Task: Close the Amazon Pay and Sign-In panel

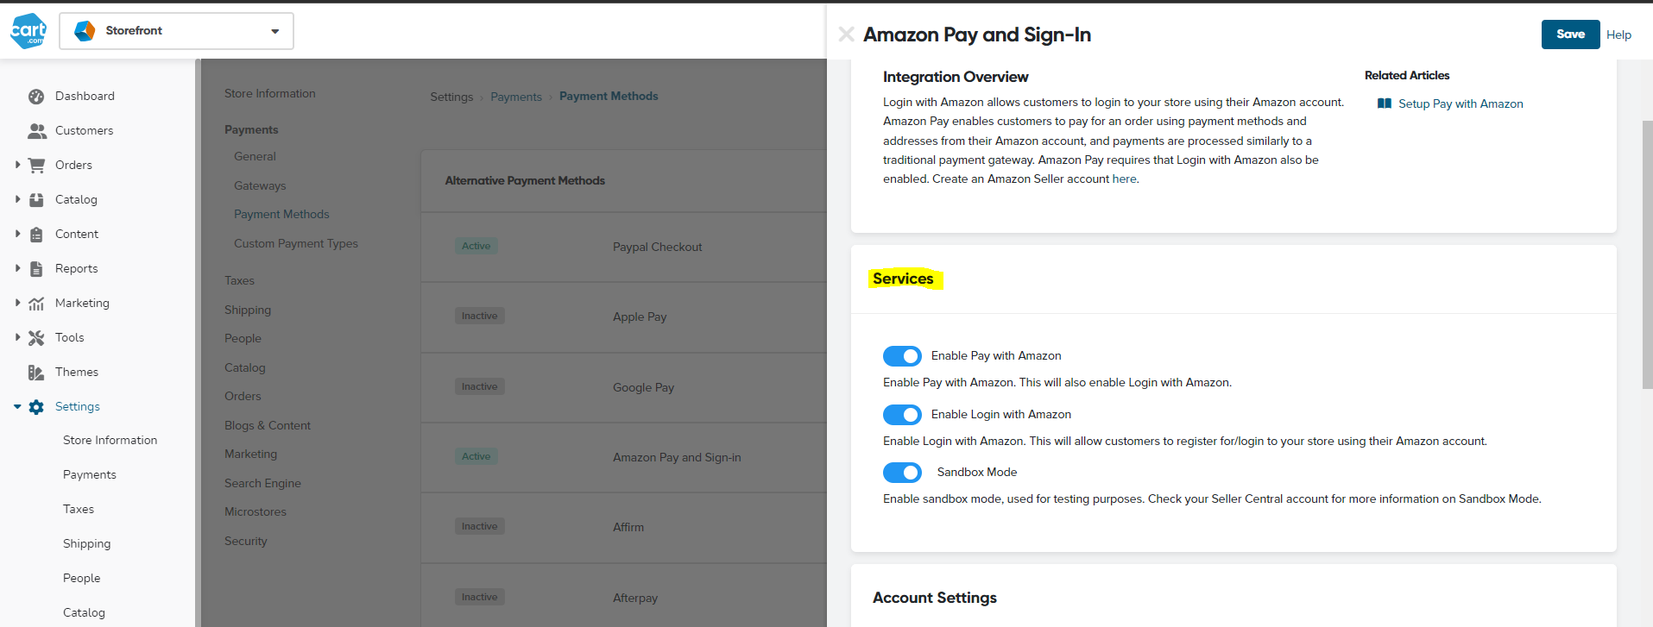Action: (846, 34)
